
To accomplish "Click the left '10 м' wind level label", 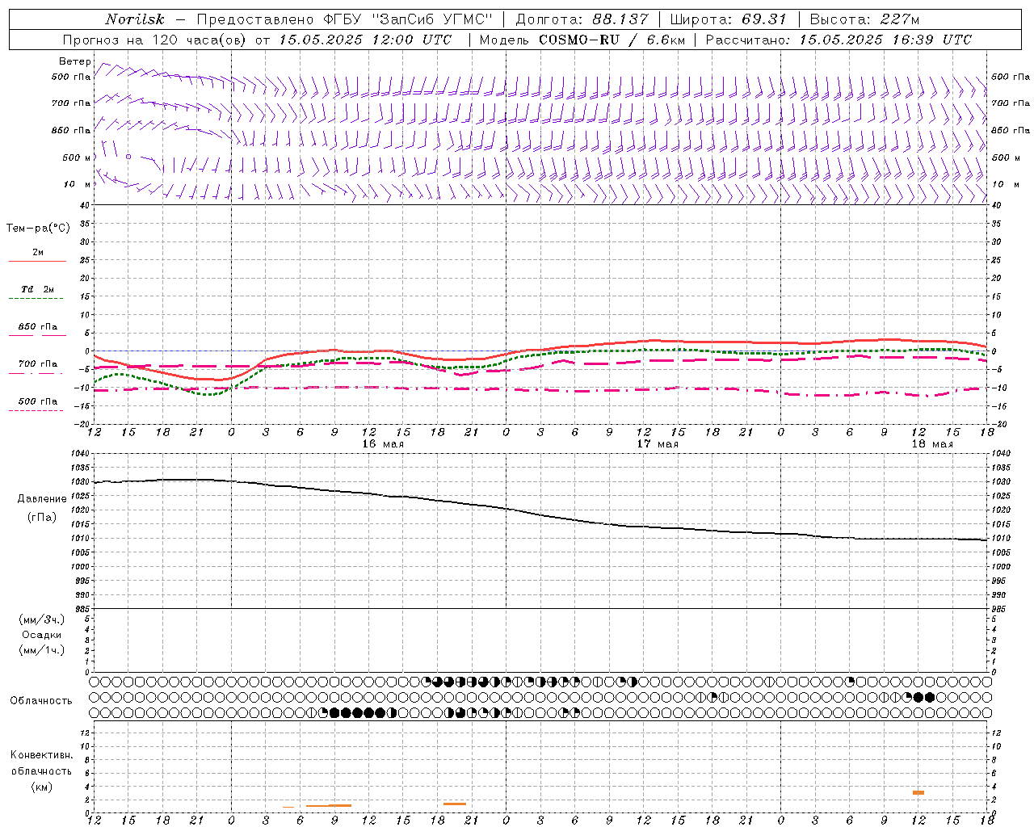I will [78, 184].
